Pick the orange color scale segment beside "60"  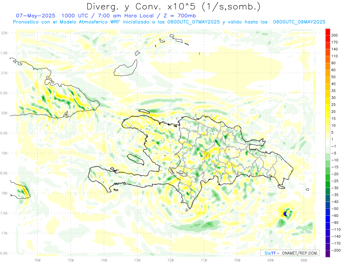328,66
